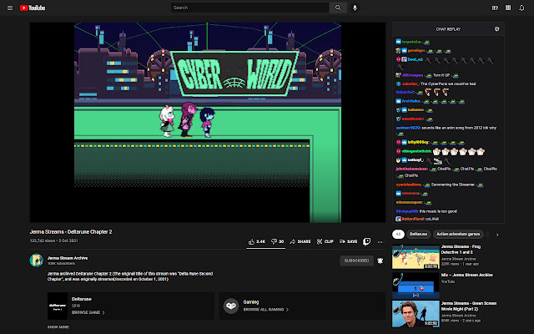Open the more actions ellipsis menu
Viewport: 534px width, 334px height.
click(380, 241)
